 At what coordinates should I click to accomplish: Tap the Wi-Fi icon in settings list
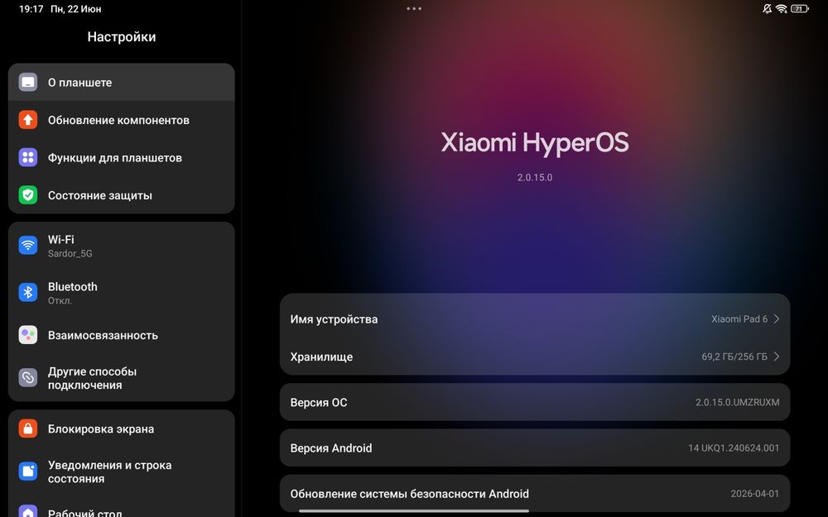[x=28, y=246]
